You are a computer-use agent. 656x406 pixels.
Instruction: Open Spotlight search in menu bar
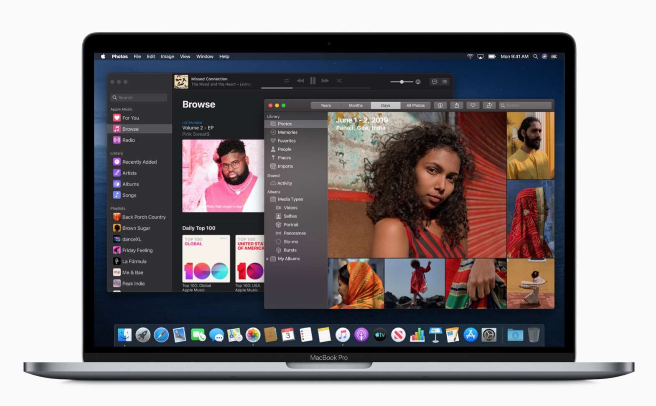(x=535, y=56)
